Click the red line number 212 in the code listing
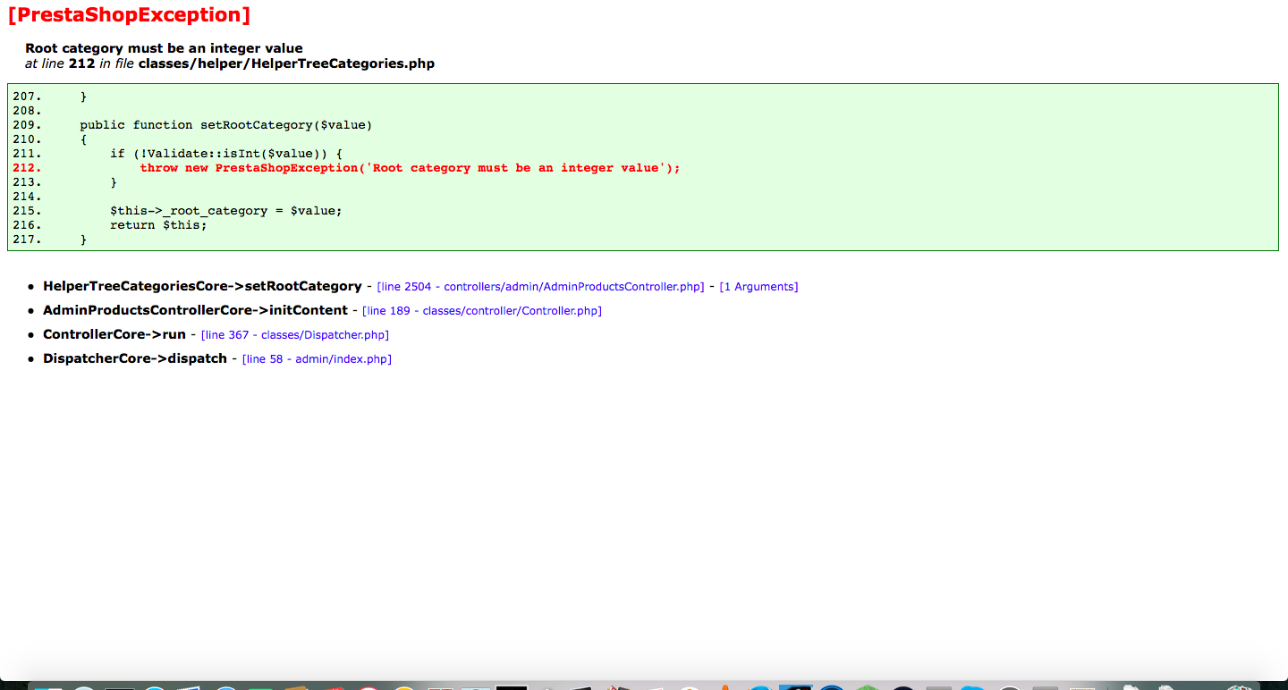 (x=27, y=168)
